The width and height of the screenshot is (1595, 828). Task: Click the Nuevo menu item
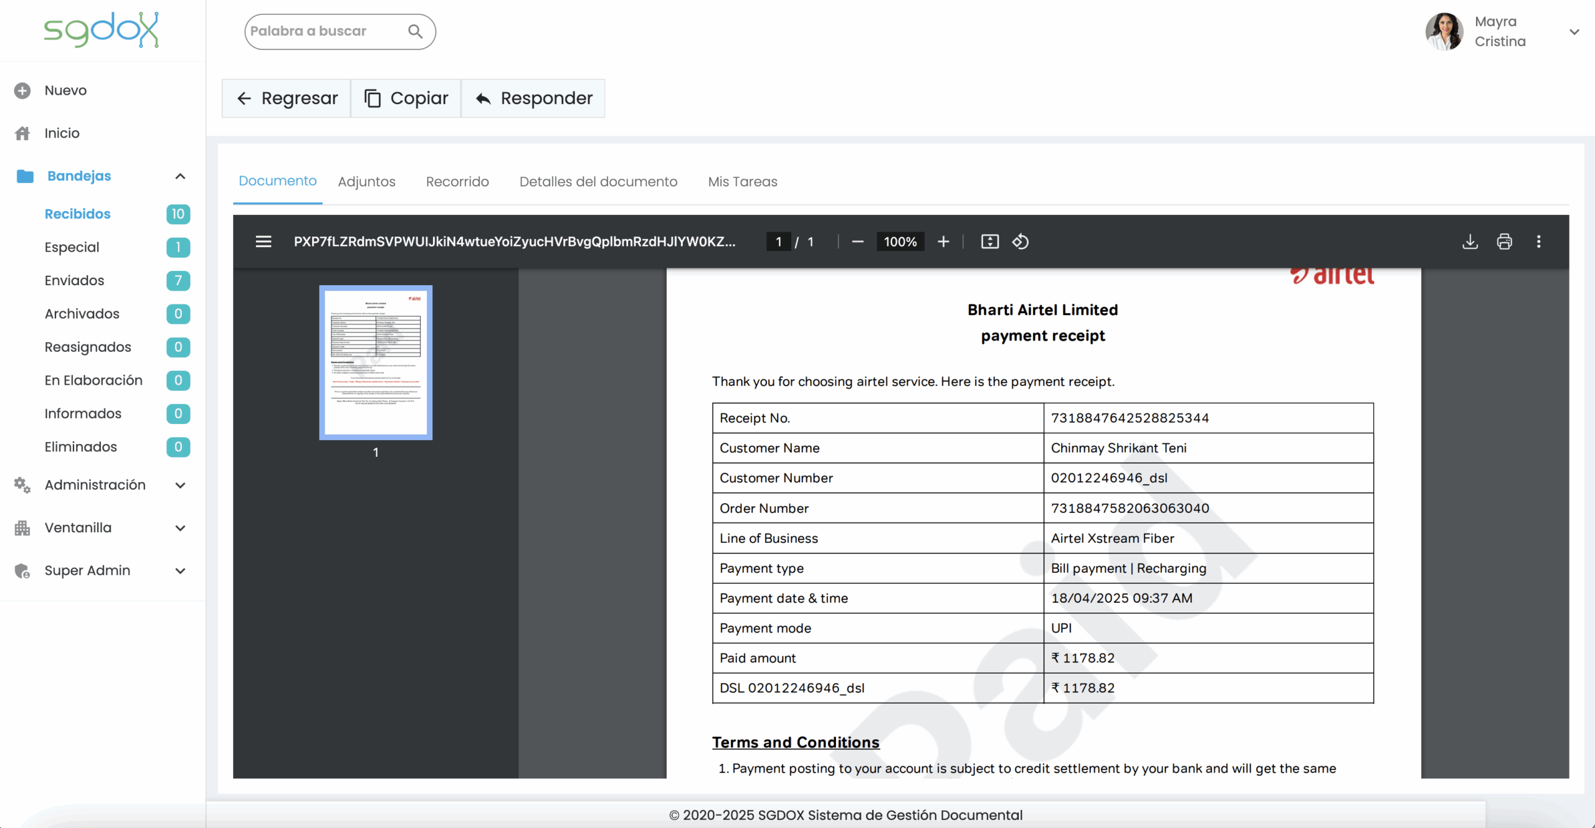65,91
